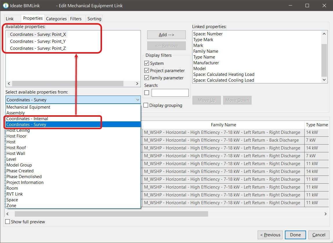Choose Model Group from dropdown list

click(73, 165)
